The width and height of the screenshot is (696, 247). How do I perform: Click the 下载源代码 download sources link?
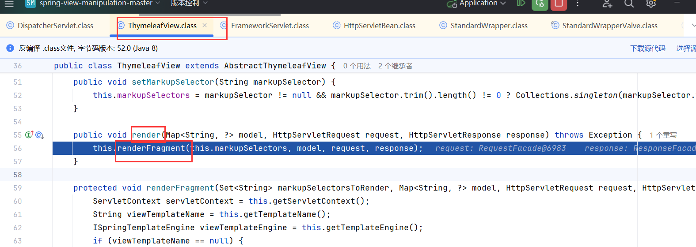point(647,48)
